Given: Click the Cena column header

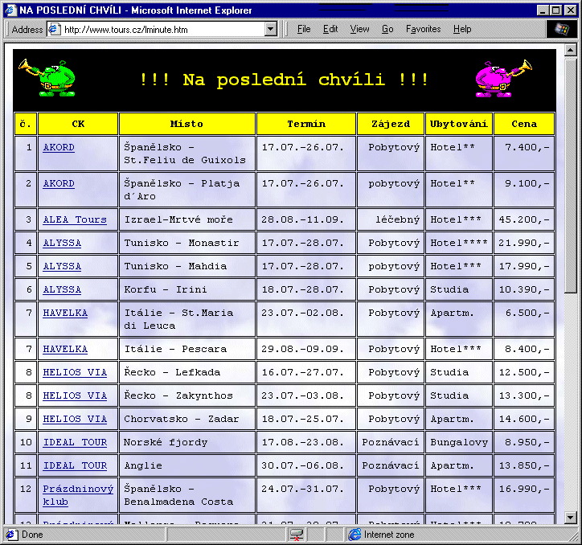Looking at the screenshot, I should pyautogui.click(x=524, y=124).
